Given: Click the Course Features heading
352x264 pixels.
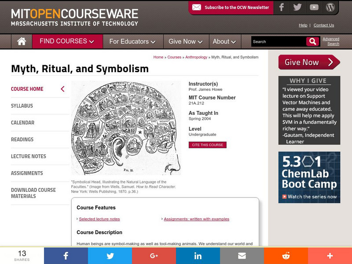Looking at the screenshot, I should pos(96,208).
